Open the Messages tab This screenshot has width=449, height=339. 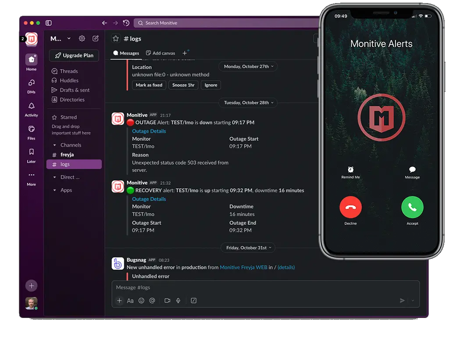(x=126, y=53)
